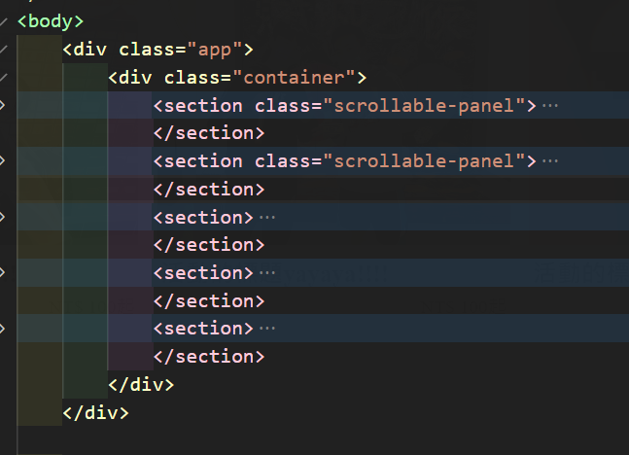
Task: Collapse the container div fold arrow
Action: point(3,78)
